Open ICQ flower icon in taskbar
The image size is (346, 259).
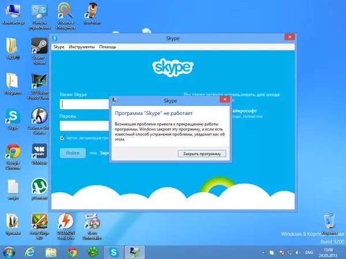point(93,253)
